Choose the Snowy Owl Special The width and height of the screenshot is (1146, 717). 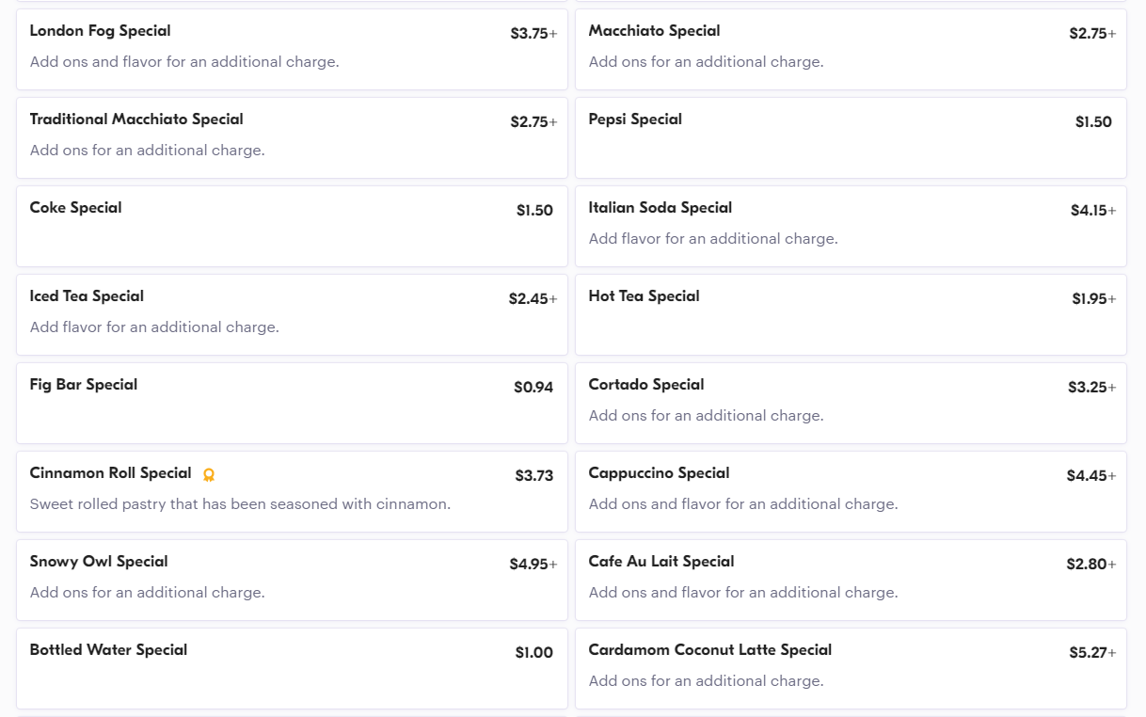click(x=292, y=580)
